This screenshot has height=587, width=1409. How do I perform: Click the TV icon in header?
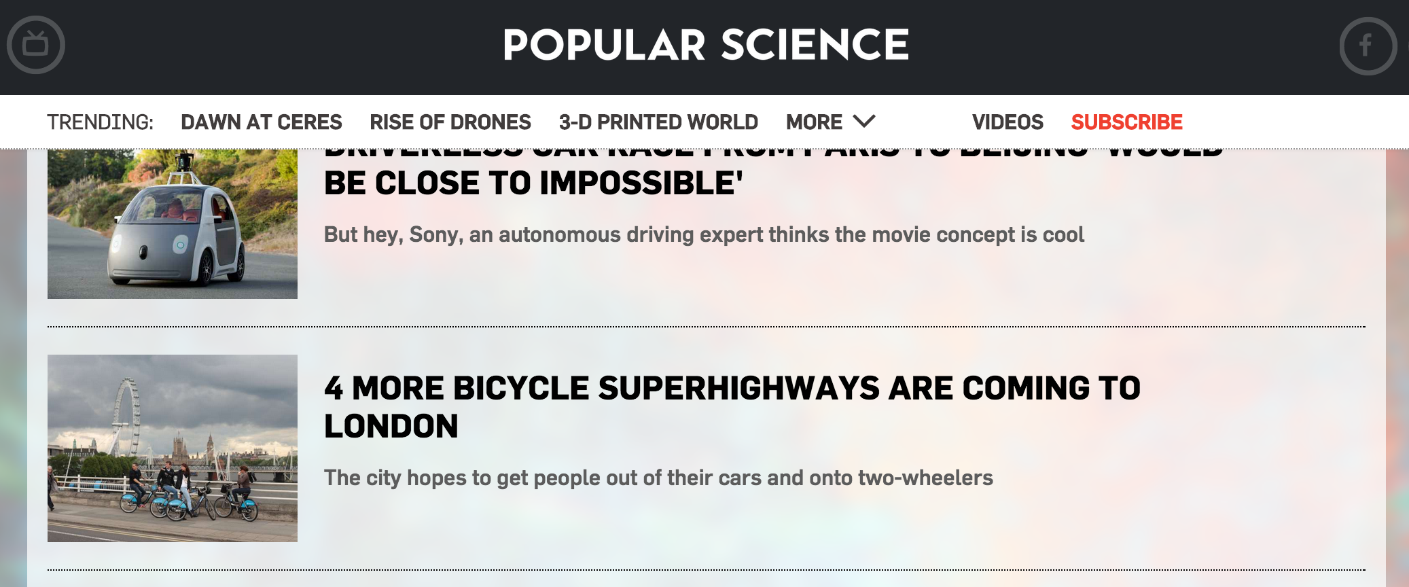pos(36,45)
